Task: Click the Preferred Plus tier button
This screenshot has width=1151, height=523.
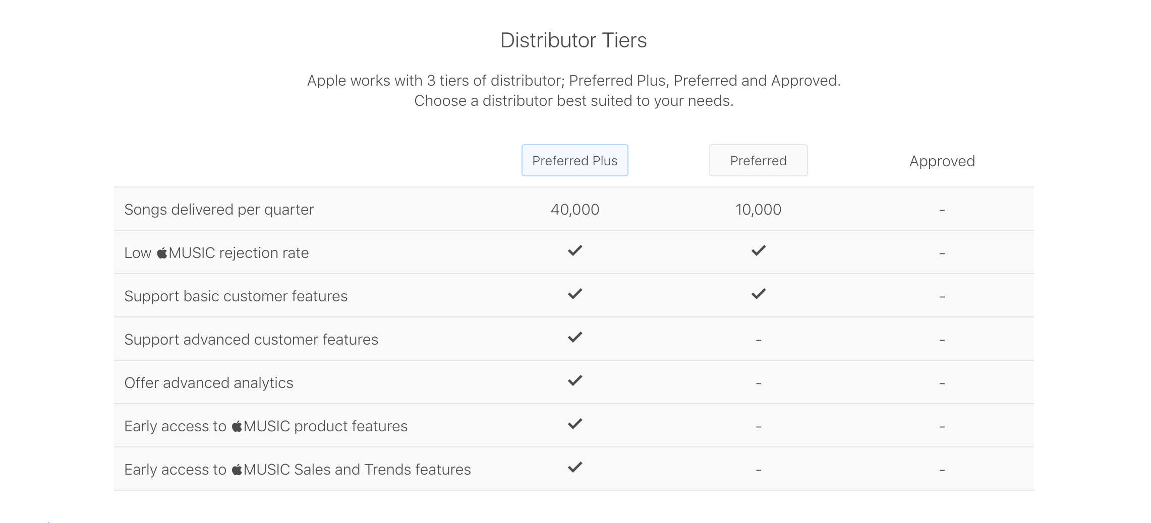Action: (x=574, y=161)
